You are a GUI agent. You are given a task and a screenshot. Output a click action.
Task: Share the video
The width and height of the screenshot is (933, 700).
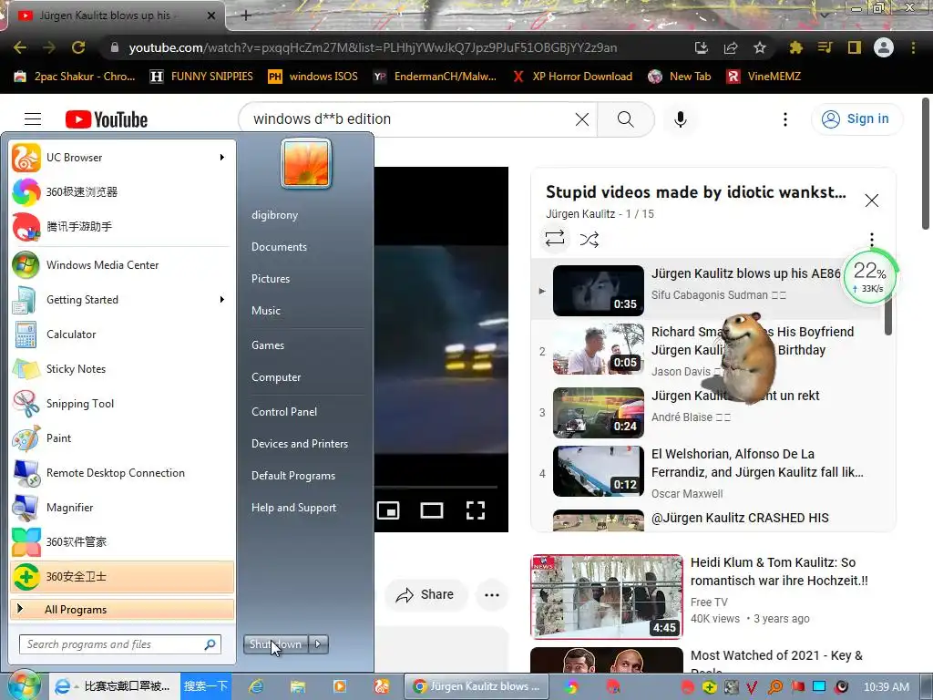tap(425, 594)
